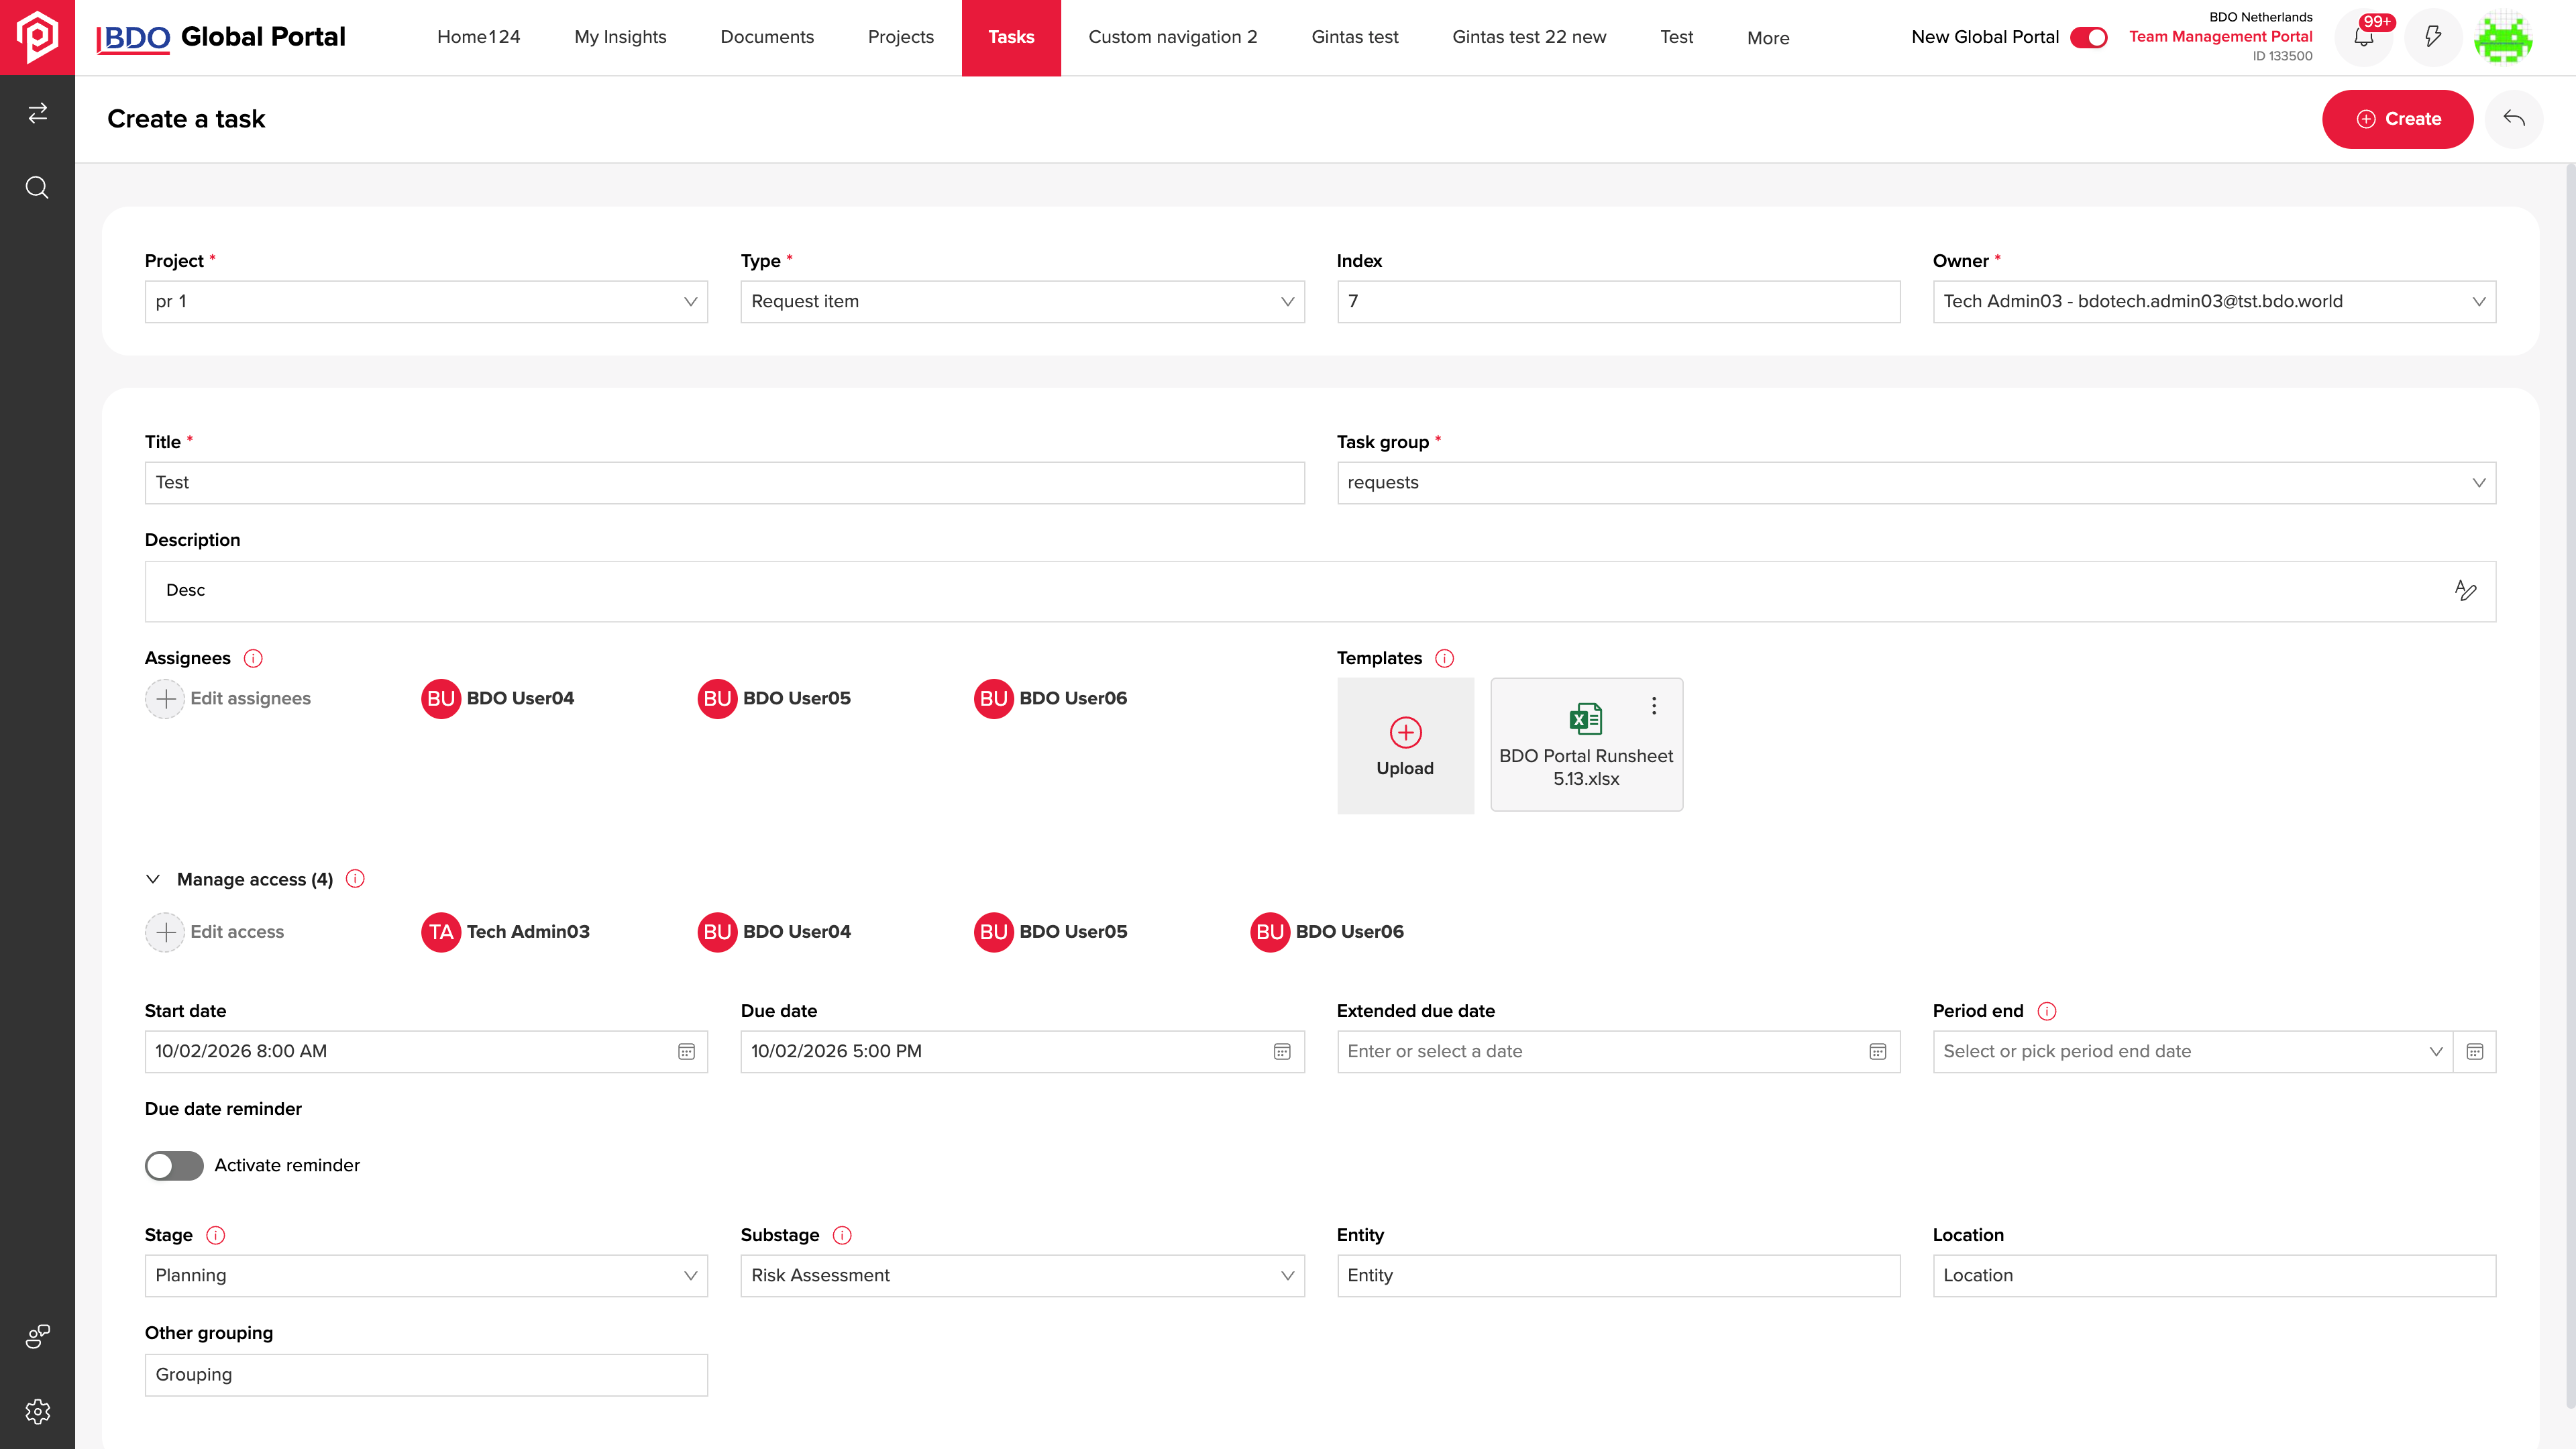Open the Task group dropdown
The image size is (2576, 1449).
(x=1916, y=483)
